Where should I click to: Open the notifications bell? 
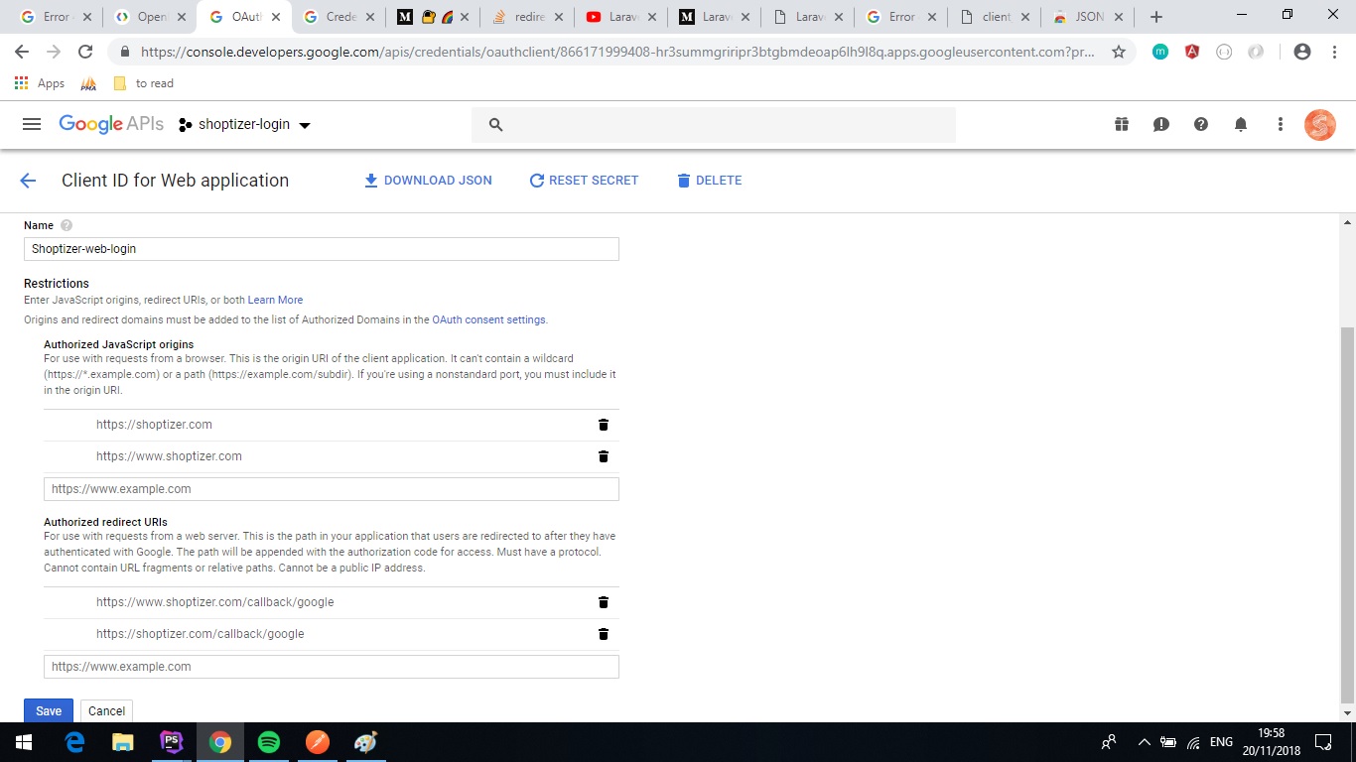coord(1241,124)
